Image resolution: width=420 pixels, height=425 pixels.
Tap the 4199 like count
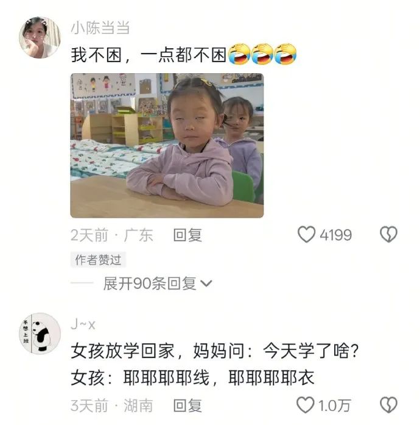point(336,235)
